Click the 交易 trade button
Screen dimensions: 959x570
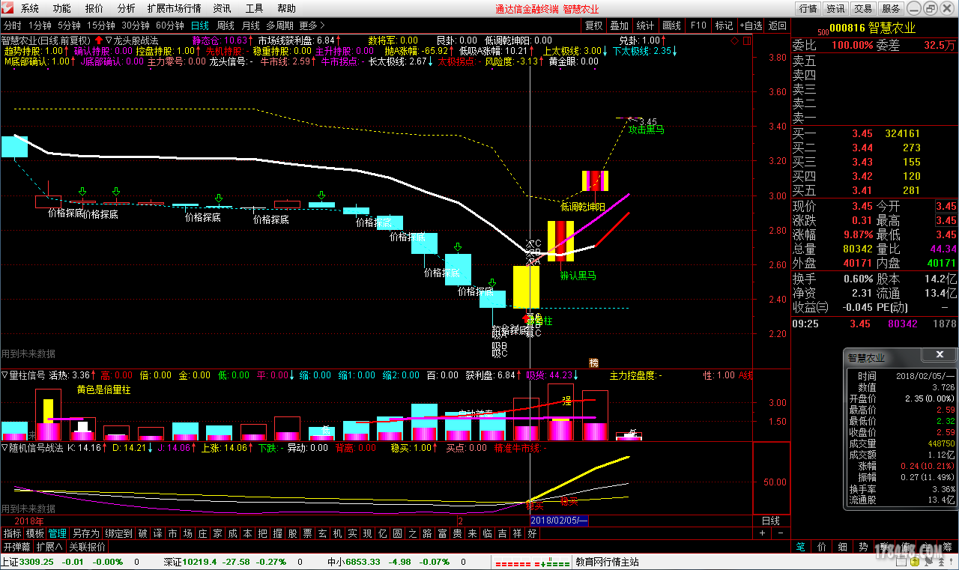863,9
